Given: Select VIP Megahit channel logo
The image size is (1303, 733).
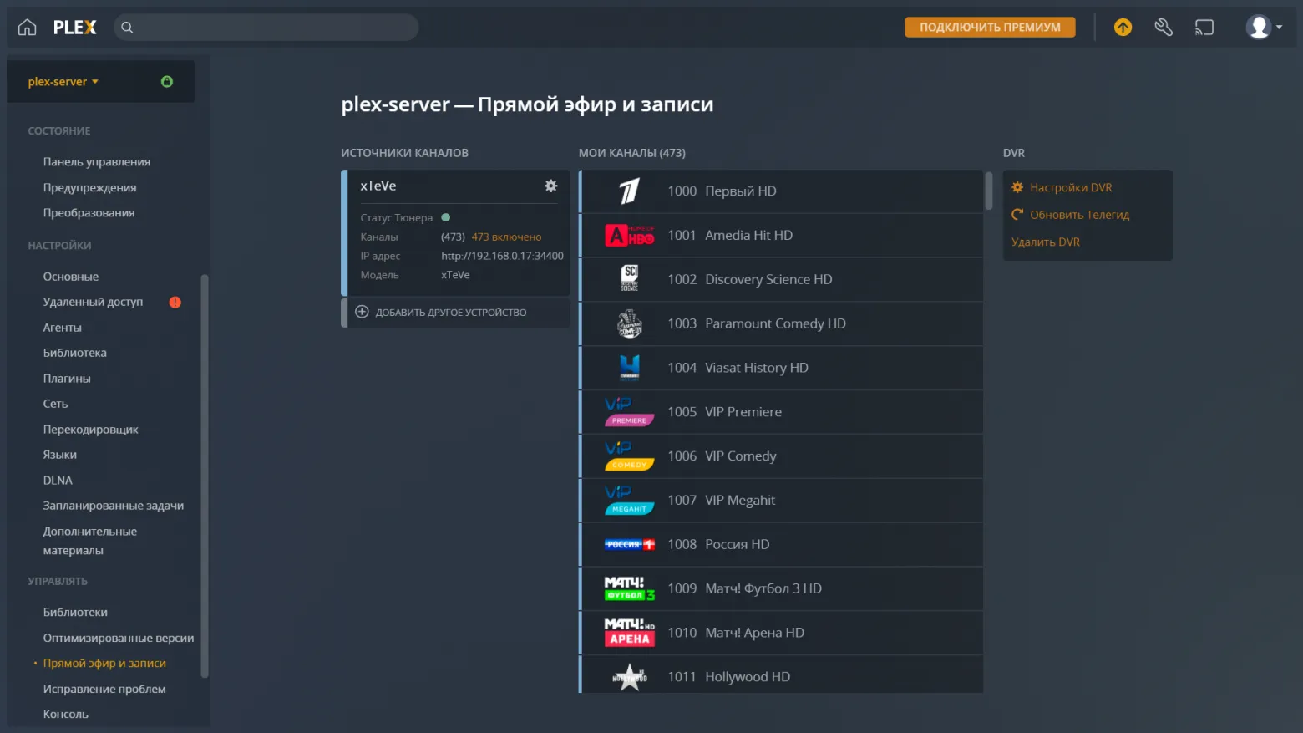Looking at the screenshot, I should (630, 501).
